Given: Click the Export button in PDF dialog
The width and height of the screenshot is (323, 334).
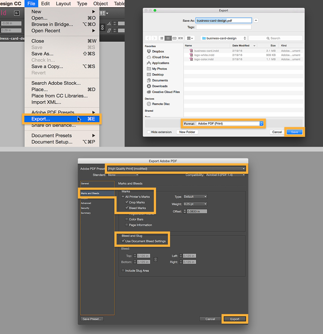Looking at the screenshot, I should pyautogui.click(x=235, y=319).
